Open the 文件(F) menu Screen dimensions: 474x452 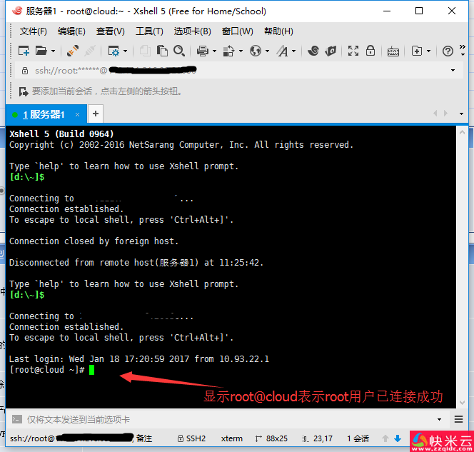click(34, 31)
